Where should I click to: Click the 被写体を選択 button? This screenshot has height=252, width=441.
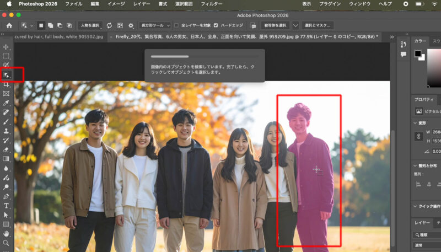coord(275,25)
